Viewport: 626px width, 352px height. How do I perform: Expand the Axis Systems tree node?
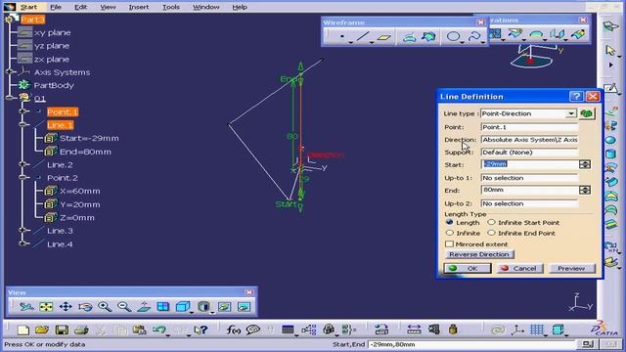point(10,71)
